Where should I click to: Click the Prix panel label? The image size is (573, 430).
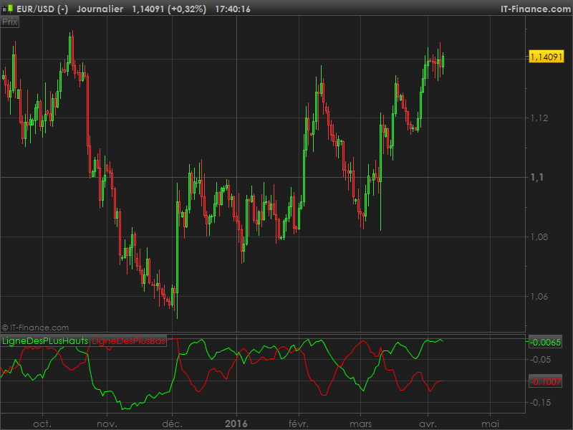pos(10,22)
